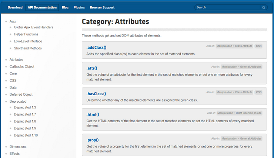This screenshot has width=274, height=158.
Task: View the .hasClass() documentation
Action: point(96,94)
